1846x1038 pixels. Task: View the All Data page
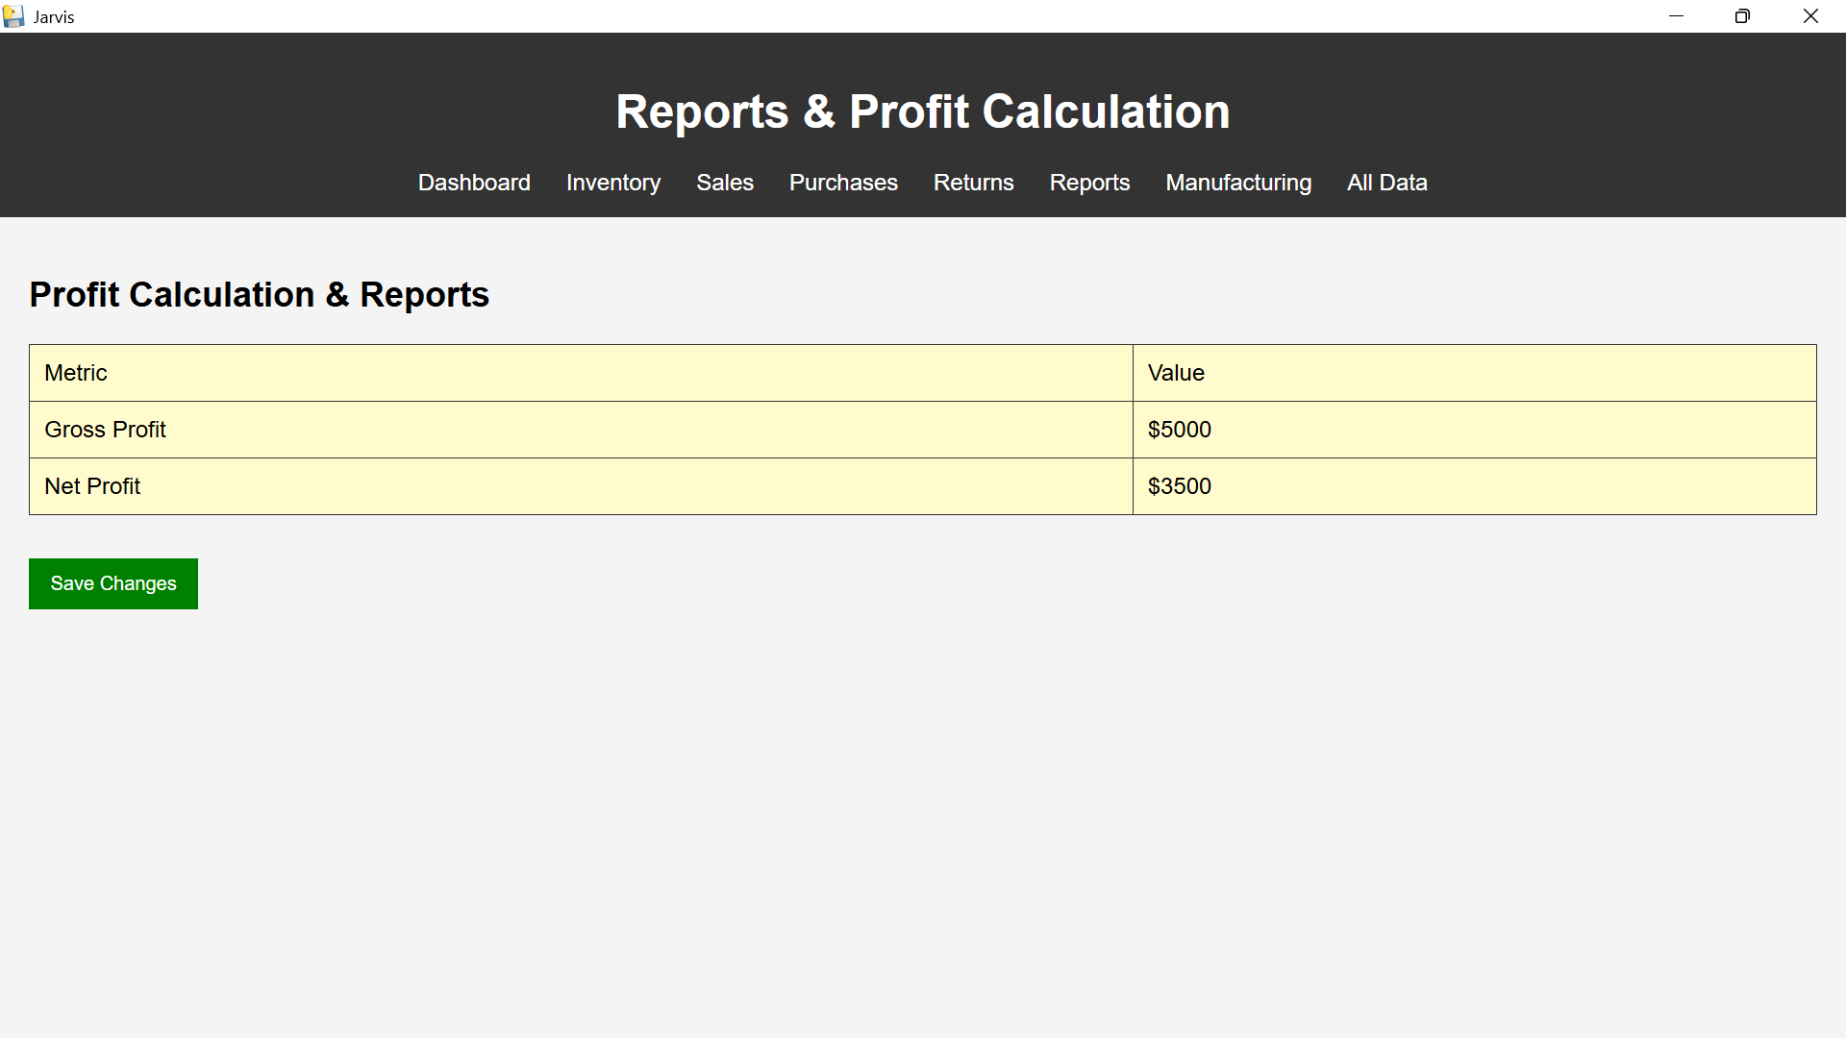point(1386,183)
